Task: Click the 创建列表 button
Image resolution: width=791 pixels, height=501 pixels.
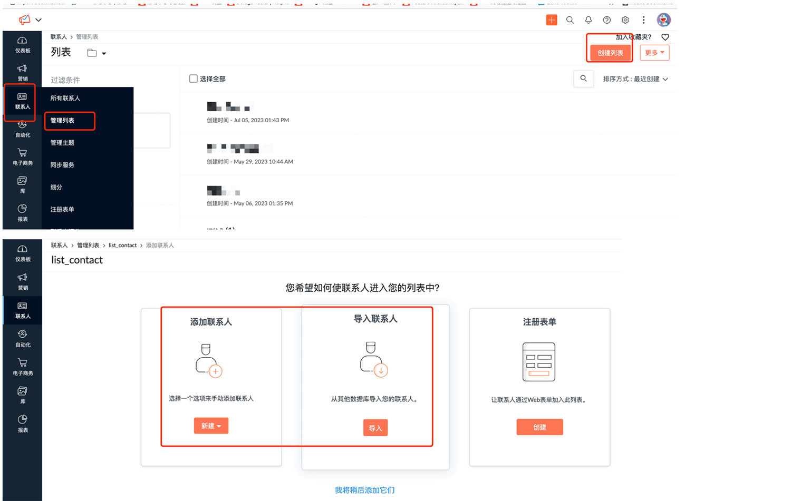Action: tap(609, 52)
